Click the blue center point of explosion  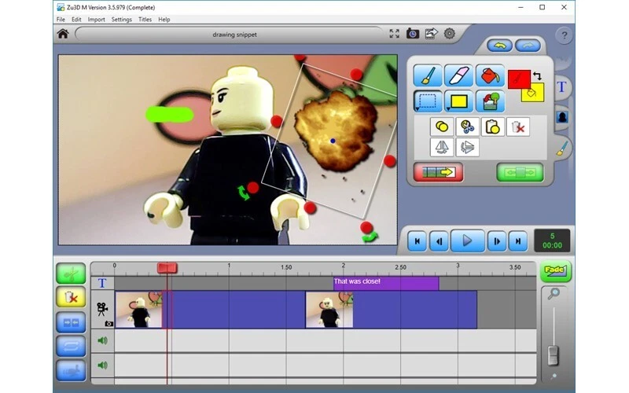point(333,141)
